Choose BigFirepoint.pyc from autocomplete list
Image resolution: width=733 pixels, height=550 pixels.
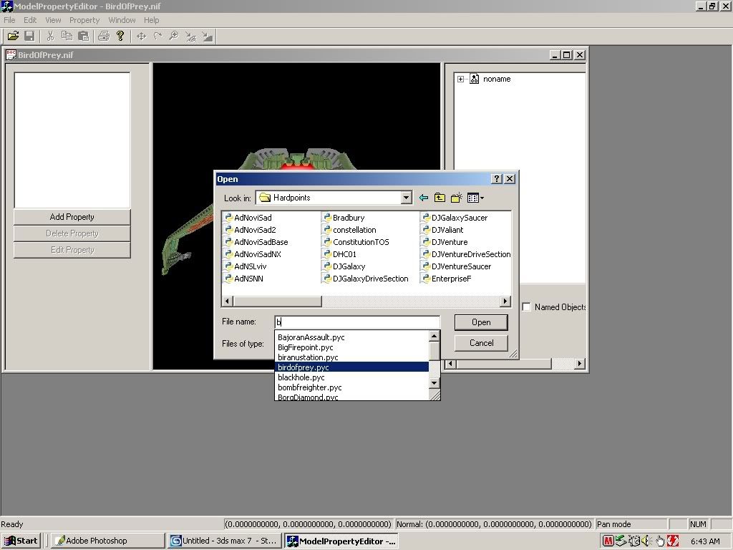click(x=351, y=347)
